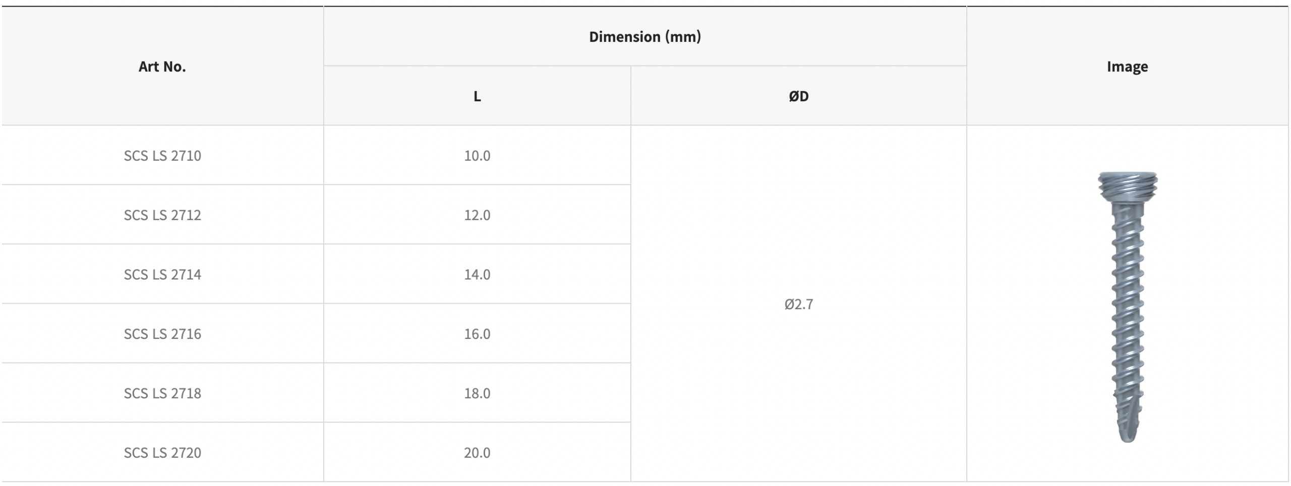Click the Art No. column header
The width and height of the screenshot is (1291, 486).
(x=162, y=66)
